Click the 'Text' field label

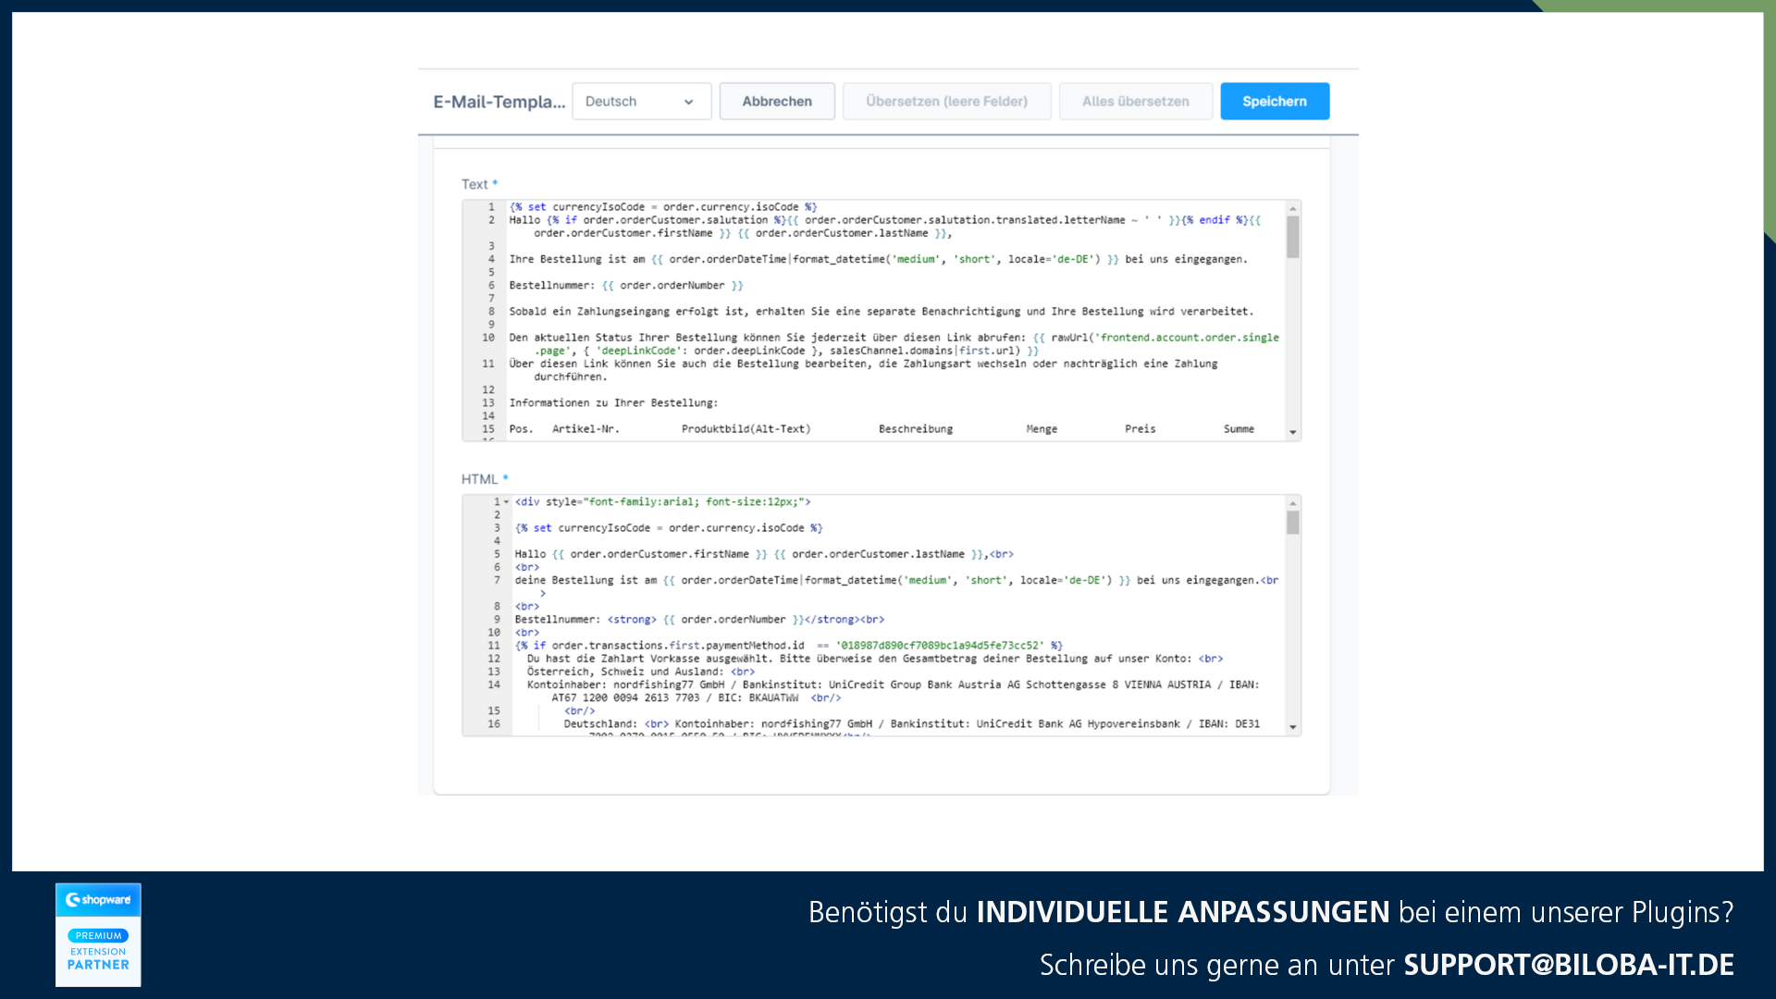click(475, 184)
